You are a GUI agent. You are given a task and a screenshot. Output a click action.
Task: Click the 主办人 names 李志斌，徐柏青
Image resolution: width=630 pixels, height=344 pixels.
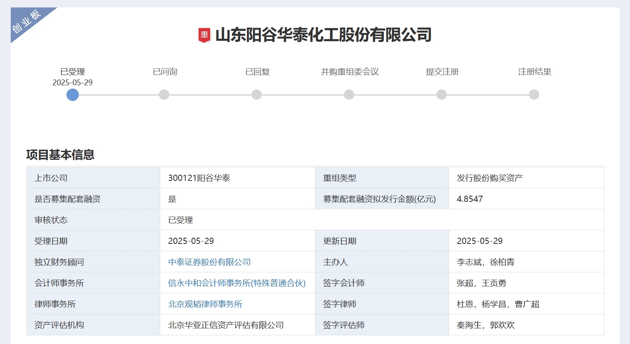click(x=486, y=262)
